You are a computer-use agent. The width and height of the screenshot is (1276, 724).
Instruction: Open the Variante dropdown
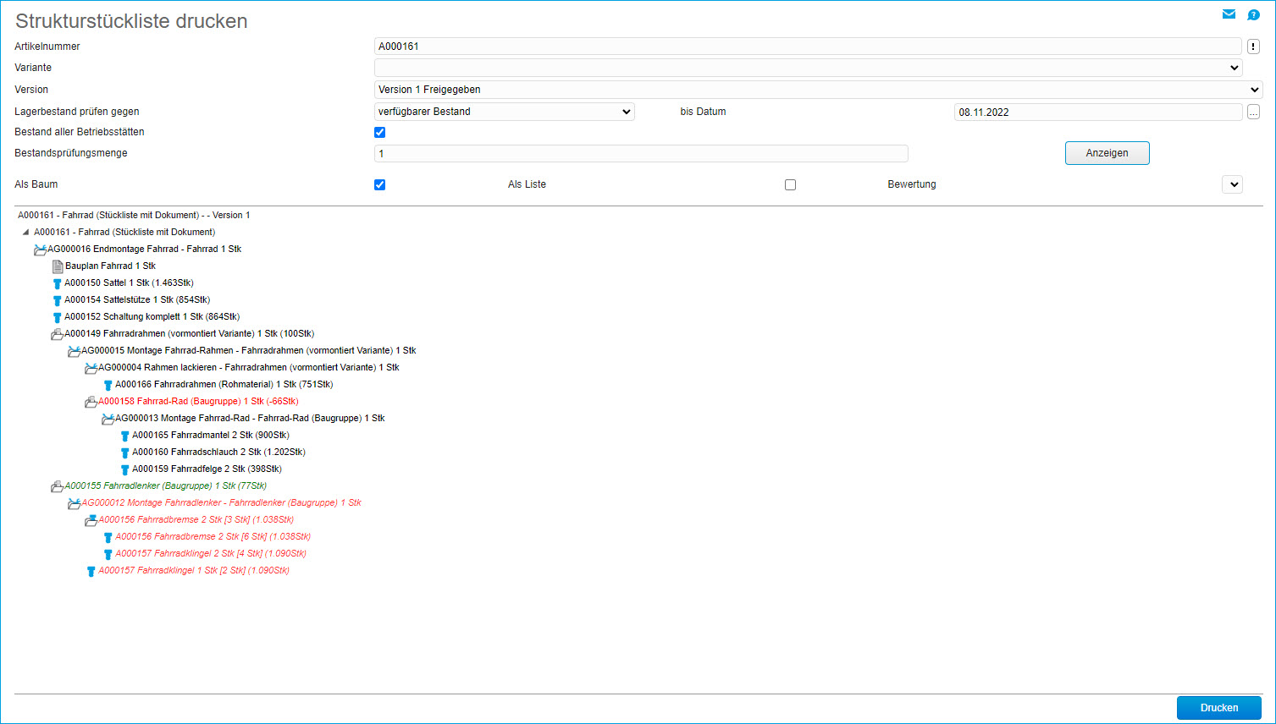(808, 68)
